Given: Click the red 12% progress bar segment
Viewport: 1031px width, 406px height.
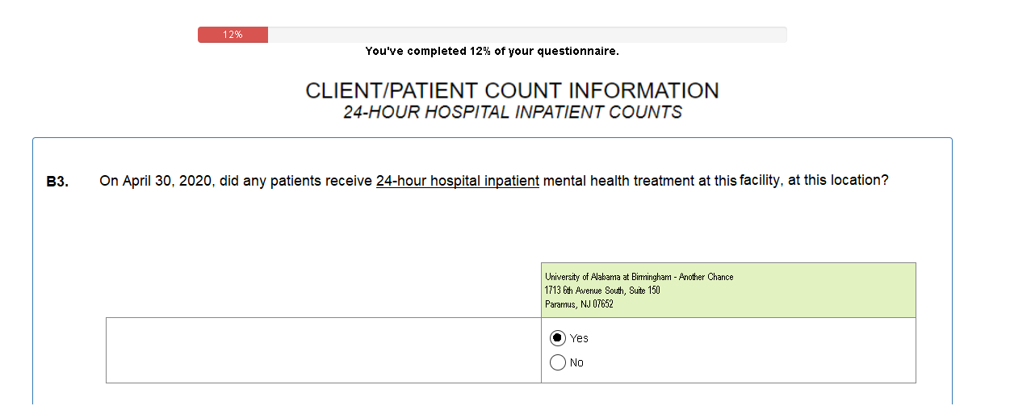Looking at the screenshot, I should coord(233,35).
